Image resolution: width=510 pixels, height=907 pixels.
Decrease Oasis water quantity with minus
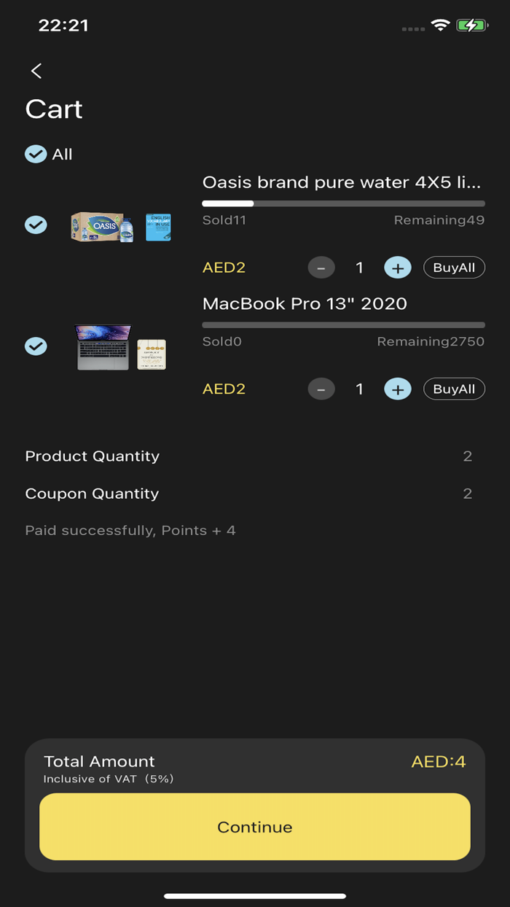click(x=321, y=268)
